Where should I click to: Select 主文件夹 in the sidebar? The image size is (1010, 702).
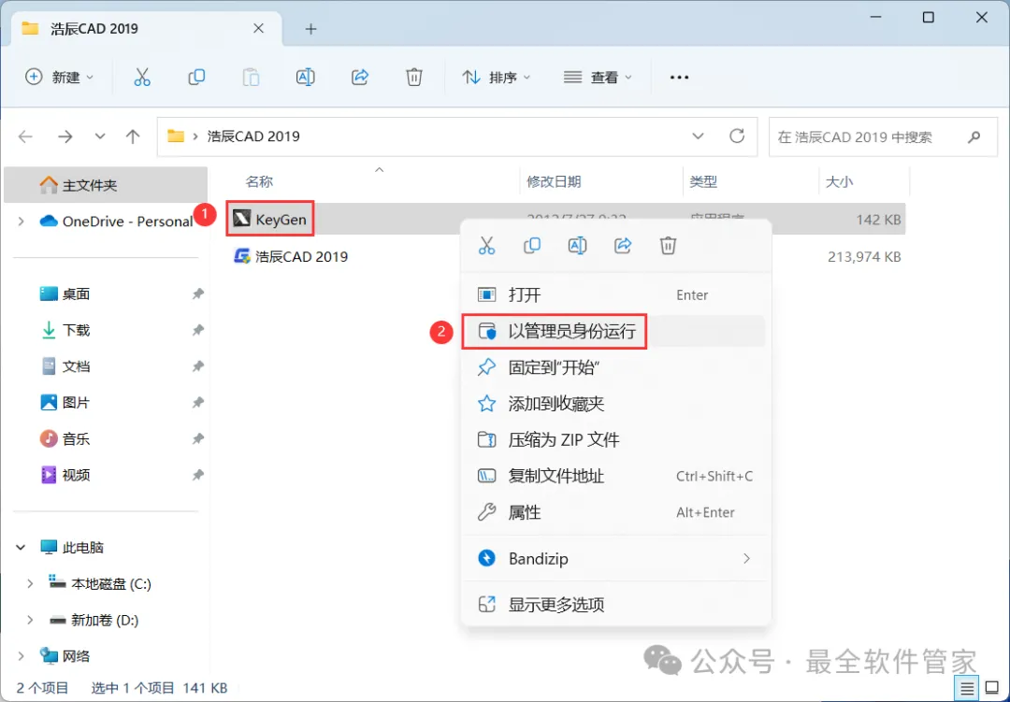[106, 185]
